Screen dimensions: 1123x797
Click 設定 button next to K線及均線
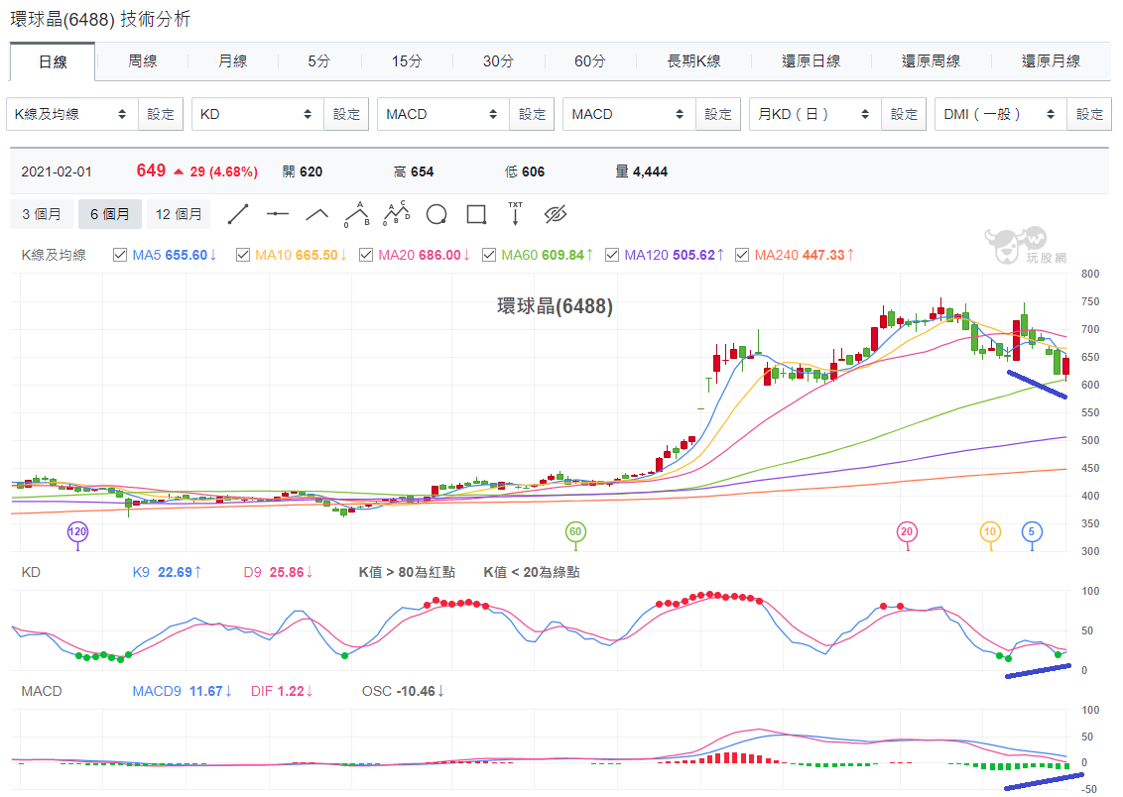tap(161, 114)
